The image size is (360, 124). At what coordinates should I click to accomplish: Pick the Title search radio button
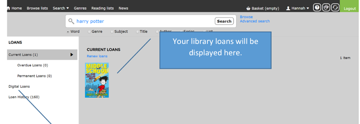coord(137,32)
